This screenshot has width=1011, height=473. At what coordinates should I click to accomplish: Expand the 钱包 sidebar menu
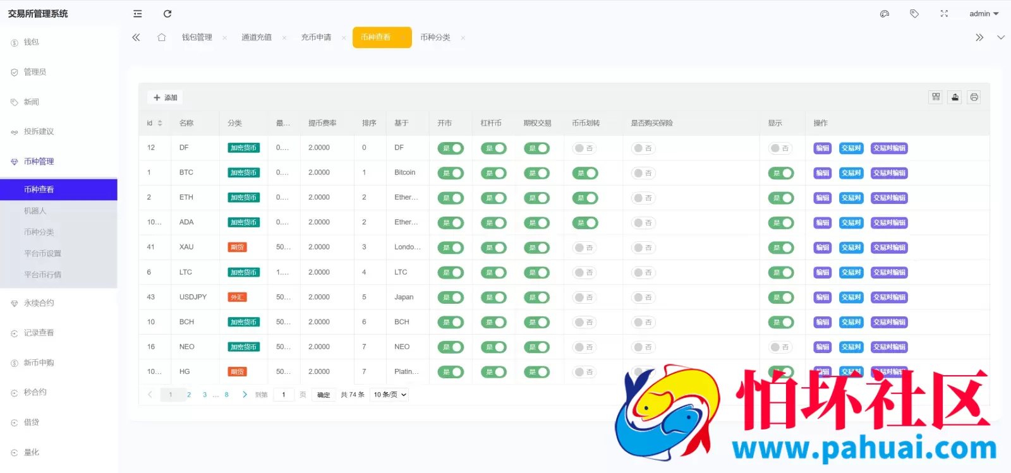click(x=59, y=42)
